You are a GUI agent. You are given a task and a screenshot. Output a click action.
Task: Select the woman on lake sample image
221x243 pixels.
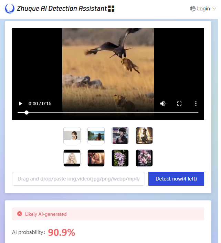tap(96, 136)
